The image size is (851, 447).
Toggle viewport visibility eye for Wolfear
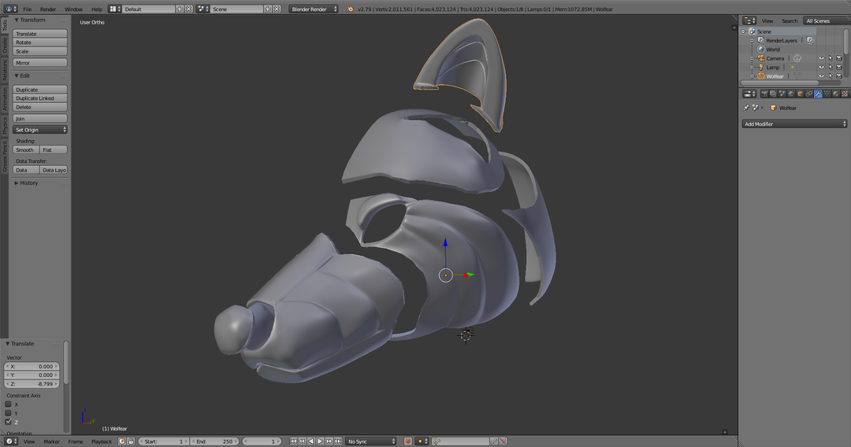[x=821, y=76]
